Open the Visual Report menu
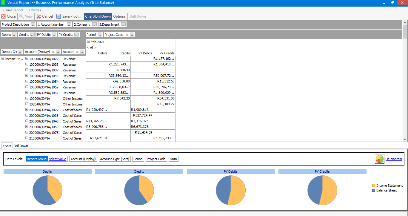The width and height of the screenshot is (408, 216). tap(13, 10)
